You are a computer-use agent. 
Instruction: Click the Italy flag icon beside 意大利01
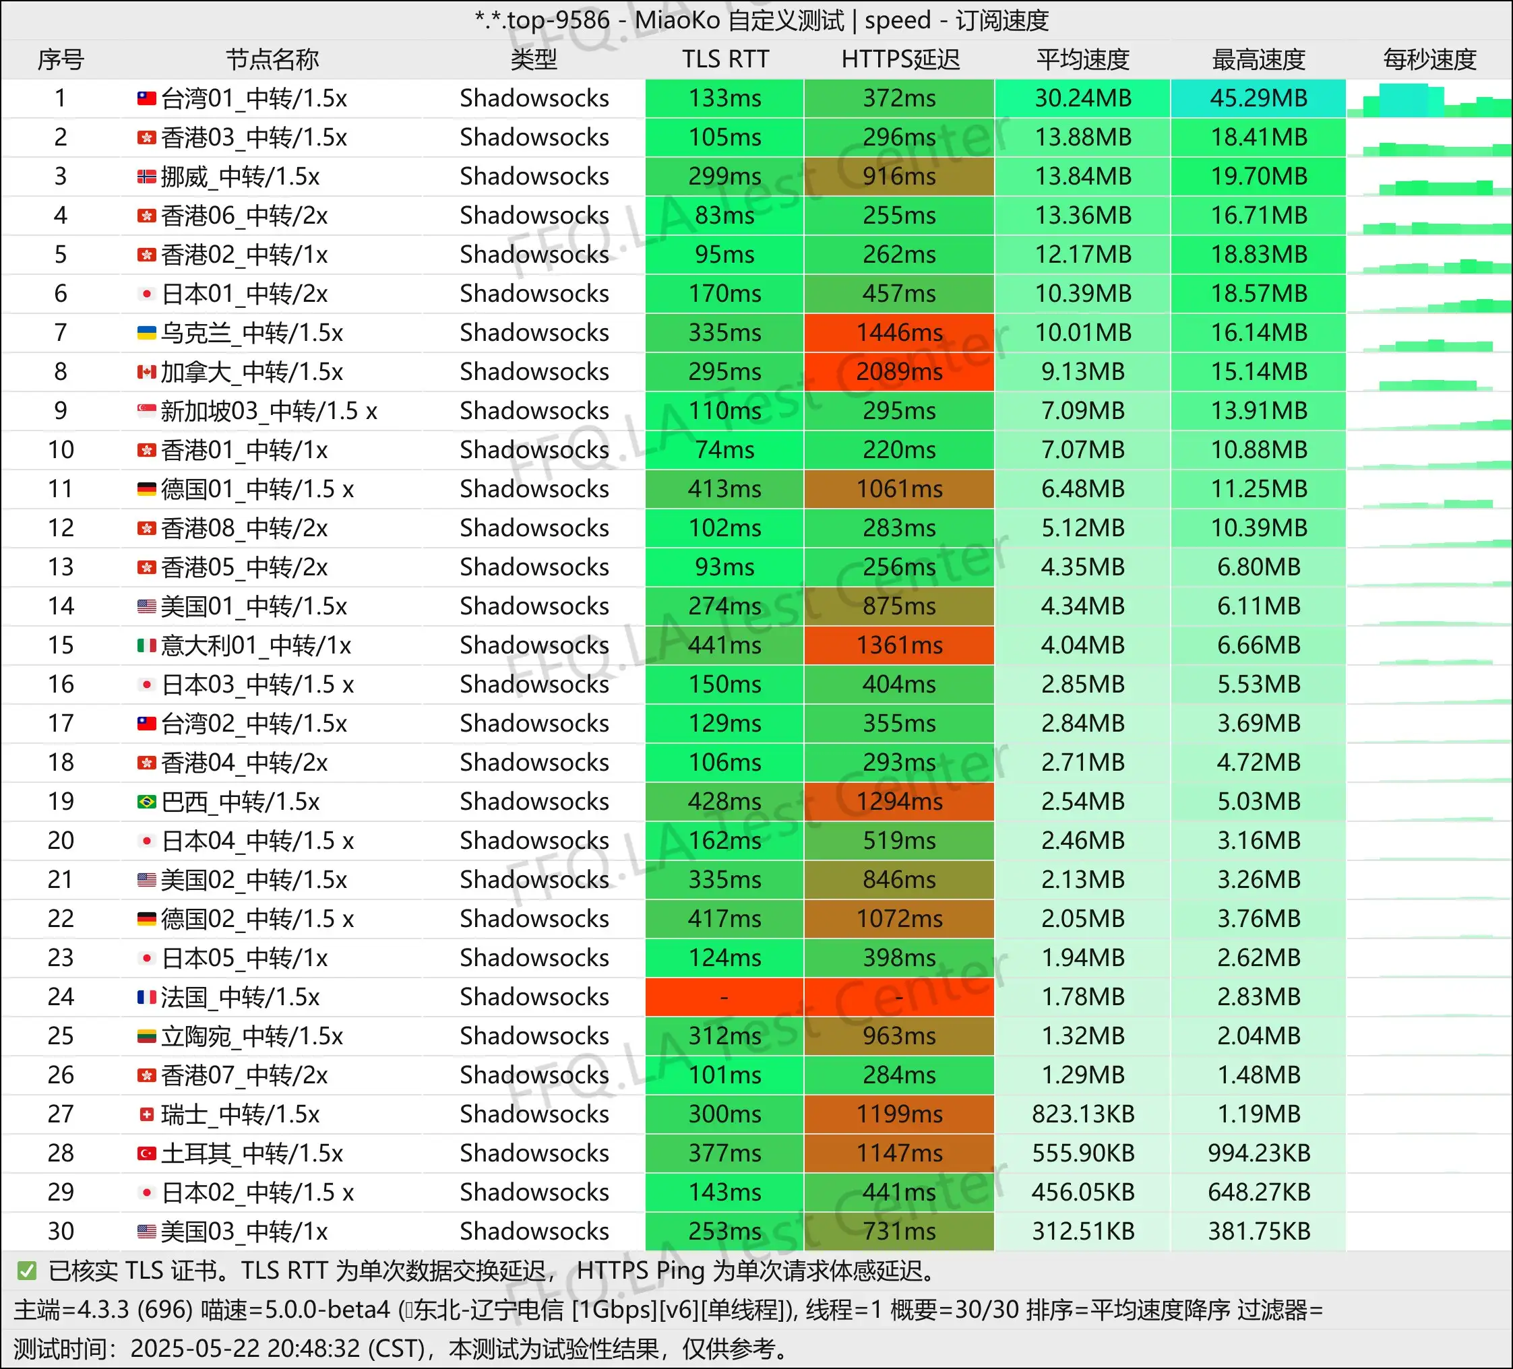pyautogui.click(x=146, y=645)
